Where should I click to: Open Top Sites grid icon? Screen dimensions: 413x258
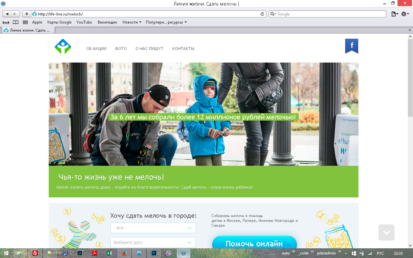point(25,22)
